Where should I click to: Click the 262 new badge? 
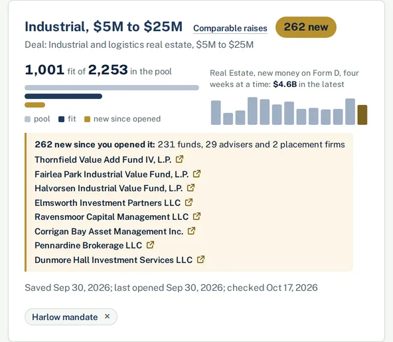(306, 27)
